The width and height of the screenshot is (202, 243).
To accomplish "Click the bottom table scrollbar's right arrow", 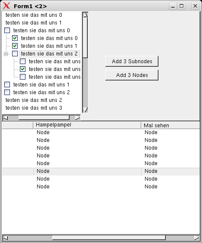I will (196, 237).
